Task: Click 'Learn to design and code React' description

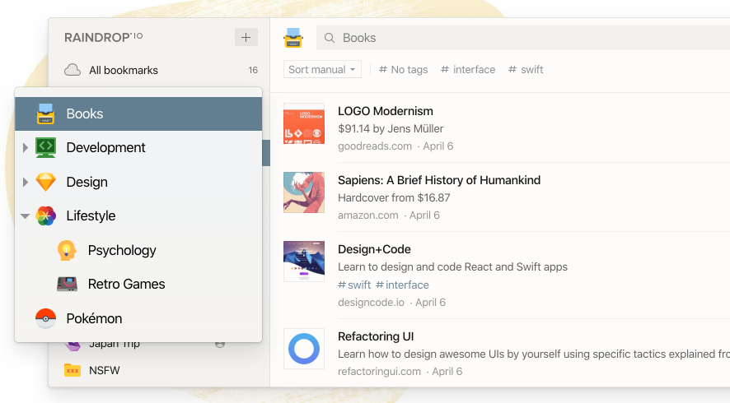Action: coord(452,267)
